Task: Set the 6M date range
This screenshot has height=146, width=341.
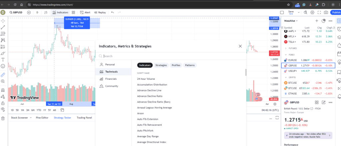Action: (33, 110)
